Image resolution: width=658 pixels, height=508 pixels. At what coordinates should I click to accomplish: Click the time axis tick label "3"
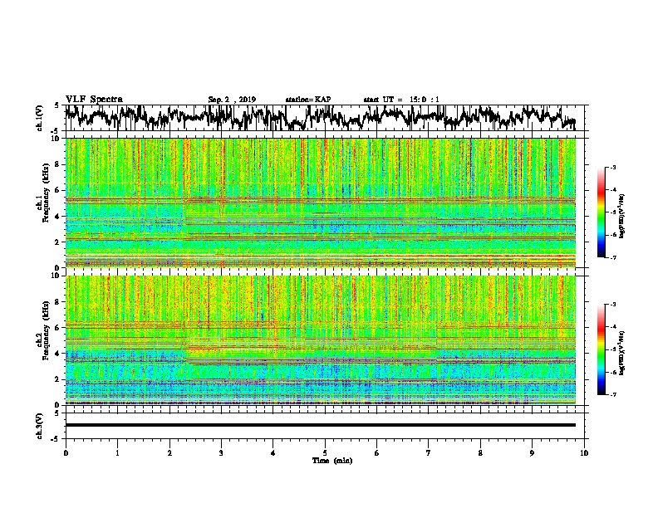click(x=221, y=453)
